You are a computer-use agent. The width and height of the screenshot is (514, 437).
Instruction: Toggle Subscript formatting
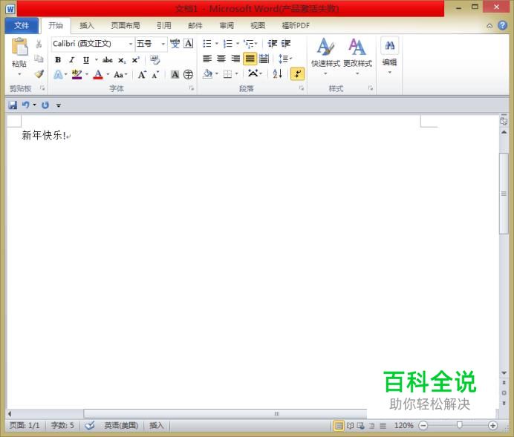coord(122,60)
